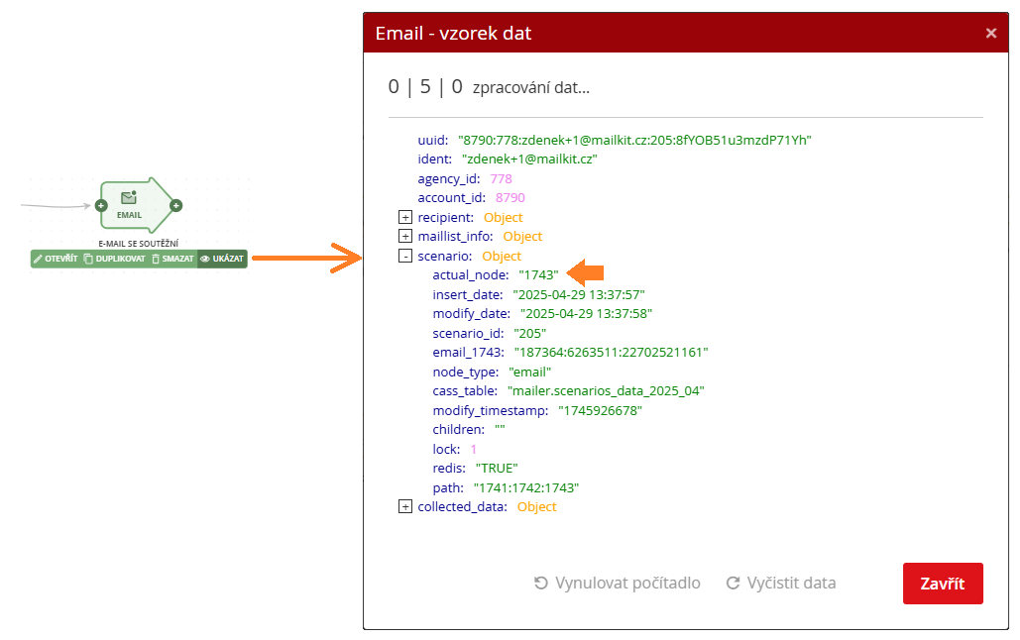Click the Email node envelope icon
The height and width of the screenshot is (640, 1020).
[129, 198]
